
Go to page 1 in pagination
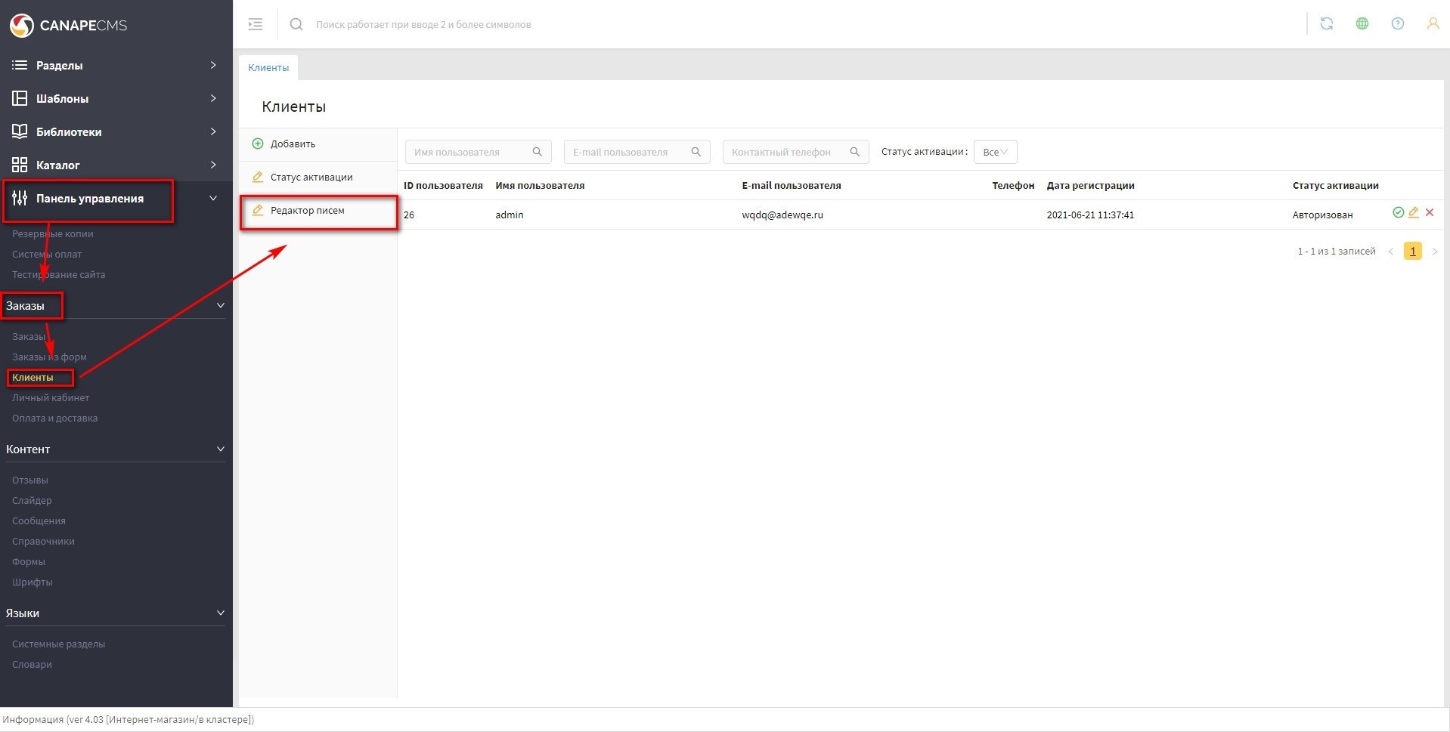point(1412,252)
